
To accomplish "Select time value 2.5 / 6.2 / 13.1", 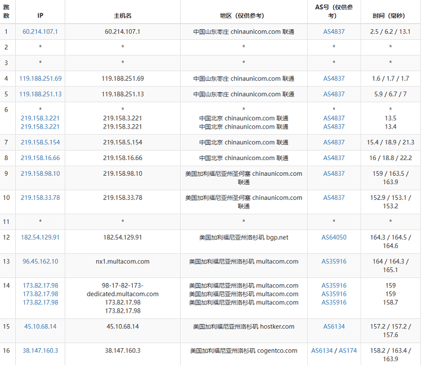I will [x=390, y=31].
